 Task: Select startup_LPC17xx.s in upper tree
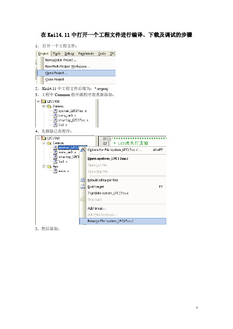click(73, 120)
